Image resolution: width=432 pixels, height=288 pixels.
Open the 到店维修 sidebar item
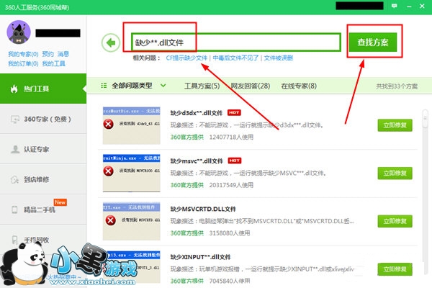pos(43,179)
